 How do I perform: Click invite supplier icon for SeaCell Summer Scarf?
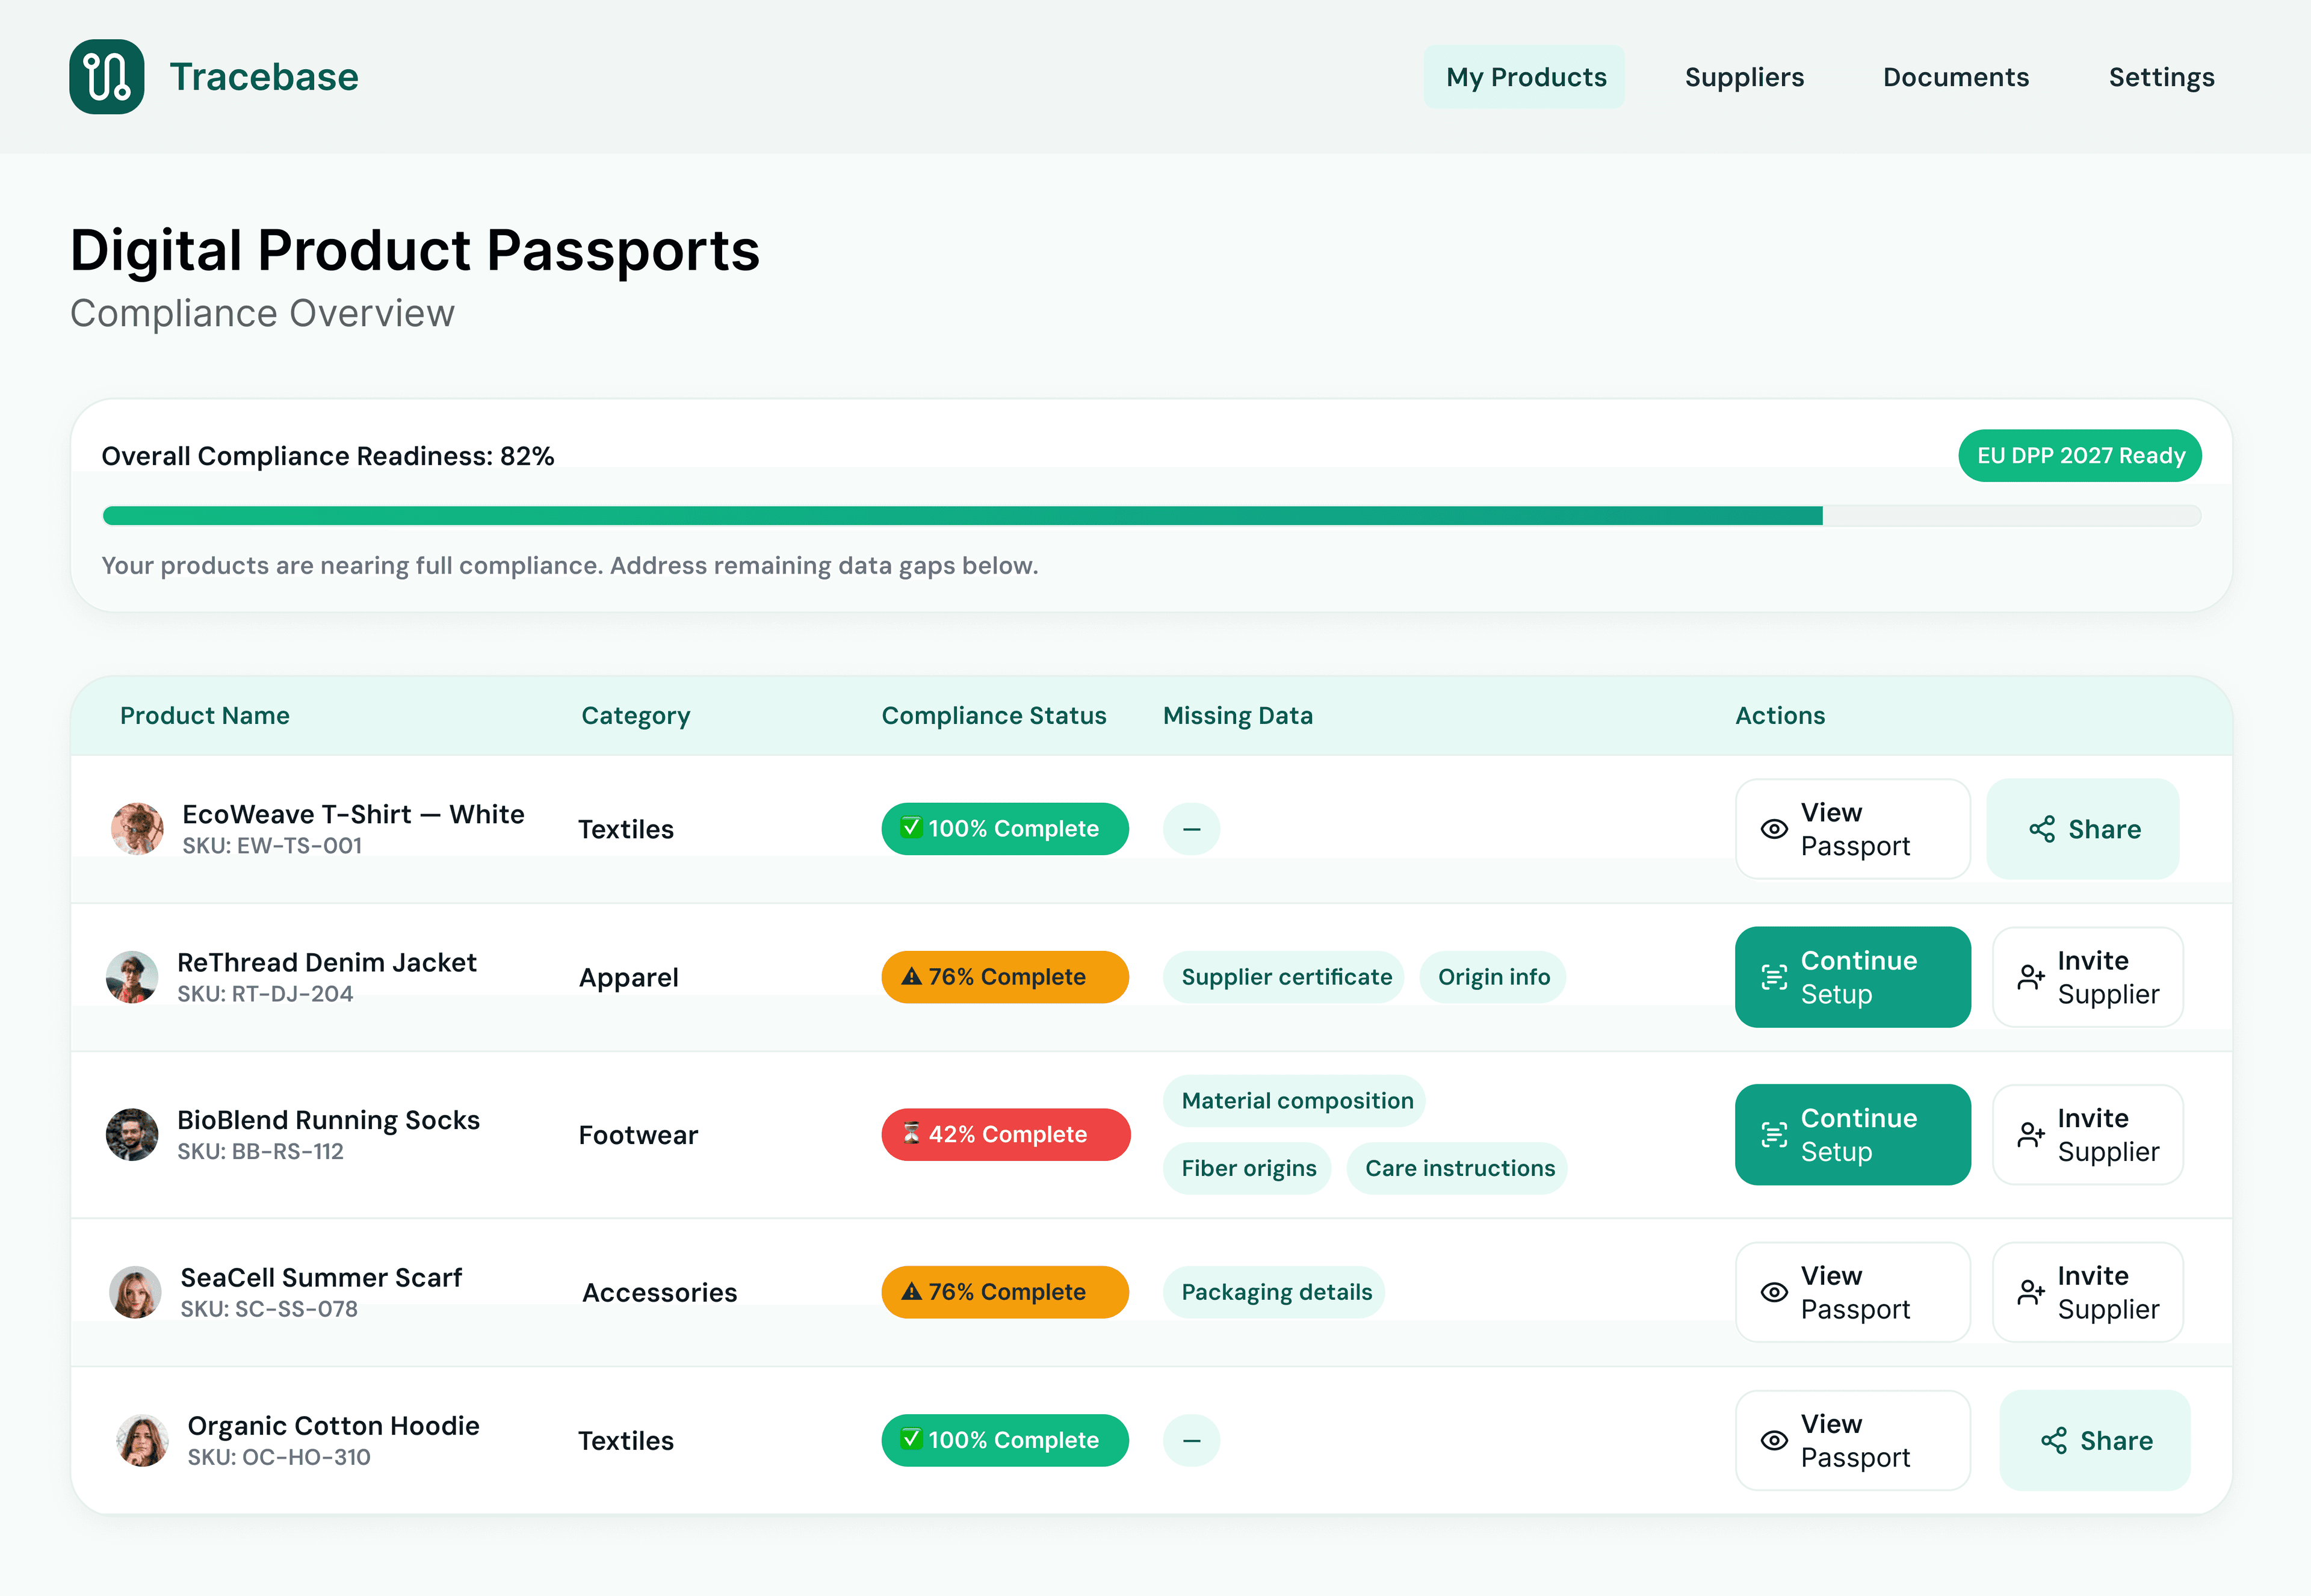point(2031,1292)
